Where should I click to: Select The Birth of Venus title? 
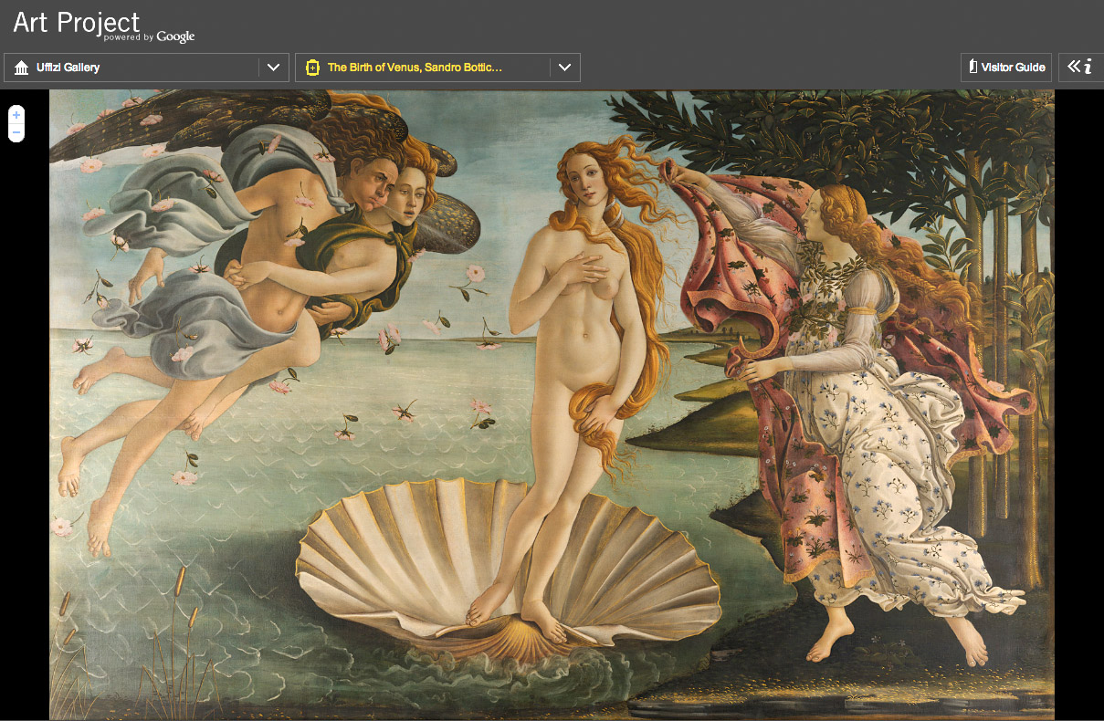(415, 68)
